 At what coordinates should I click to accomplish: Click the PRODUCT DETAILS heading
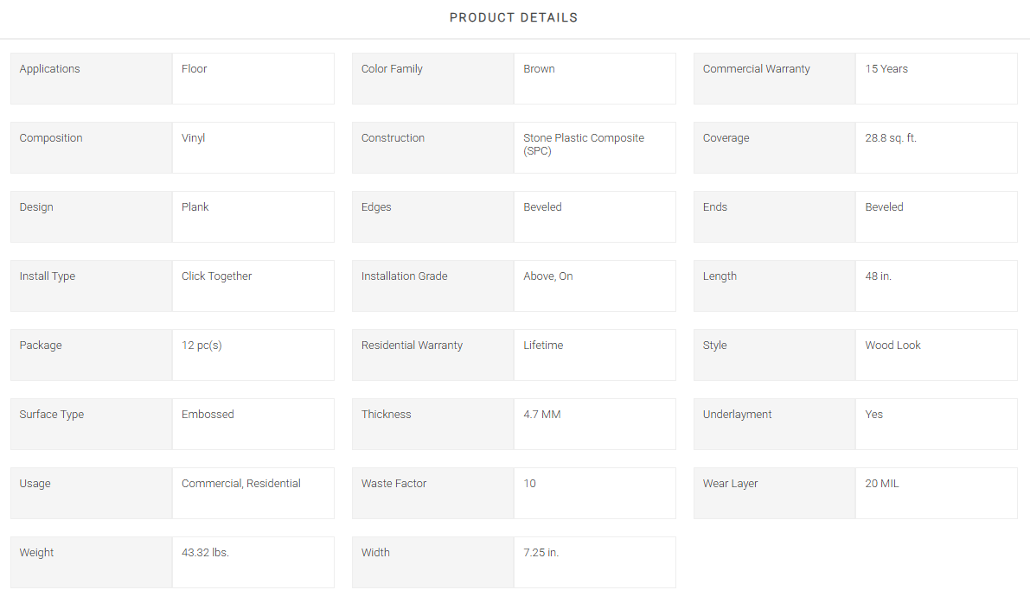click(514, 18)
